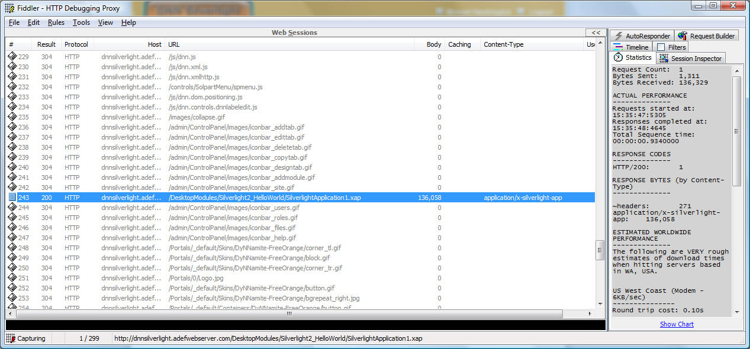
Task: Click the Request Builder tab icon
Action: pyautogui.click(x=683, y=36)
